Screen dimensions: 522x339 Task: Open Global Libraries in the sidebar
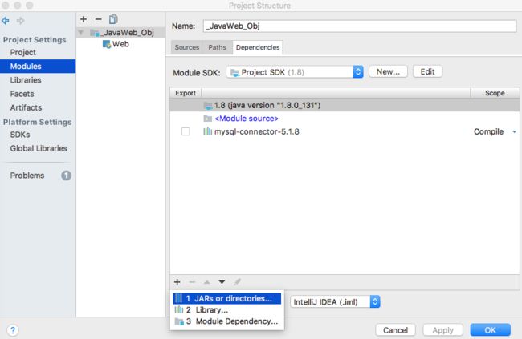(x=38, y=148)
